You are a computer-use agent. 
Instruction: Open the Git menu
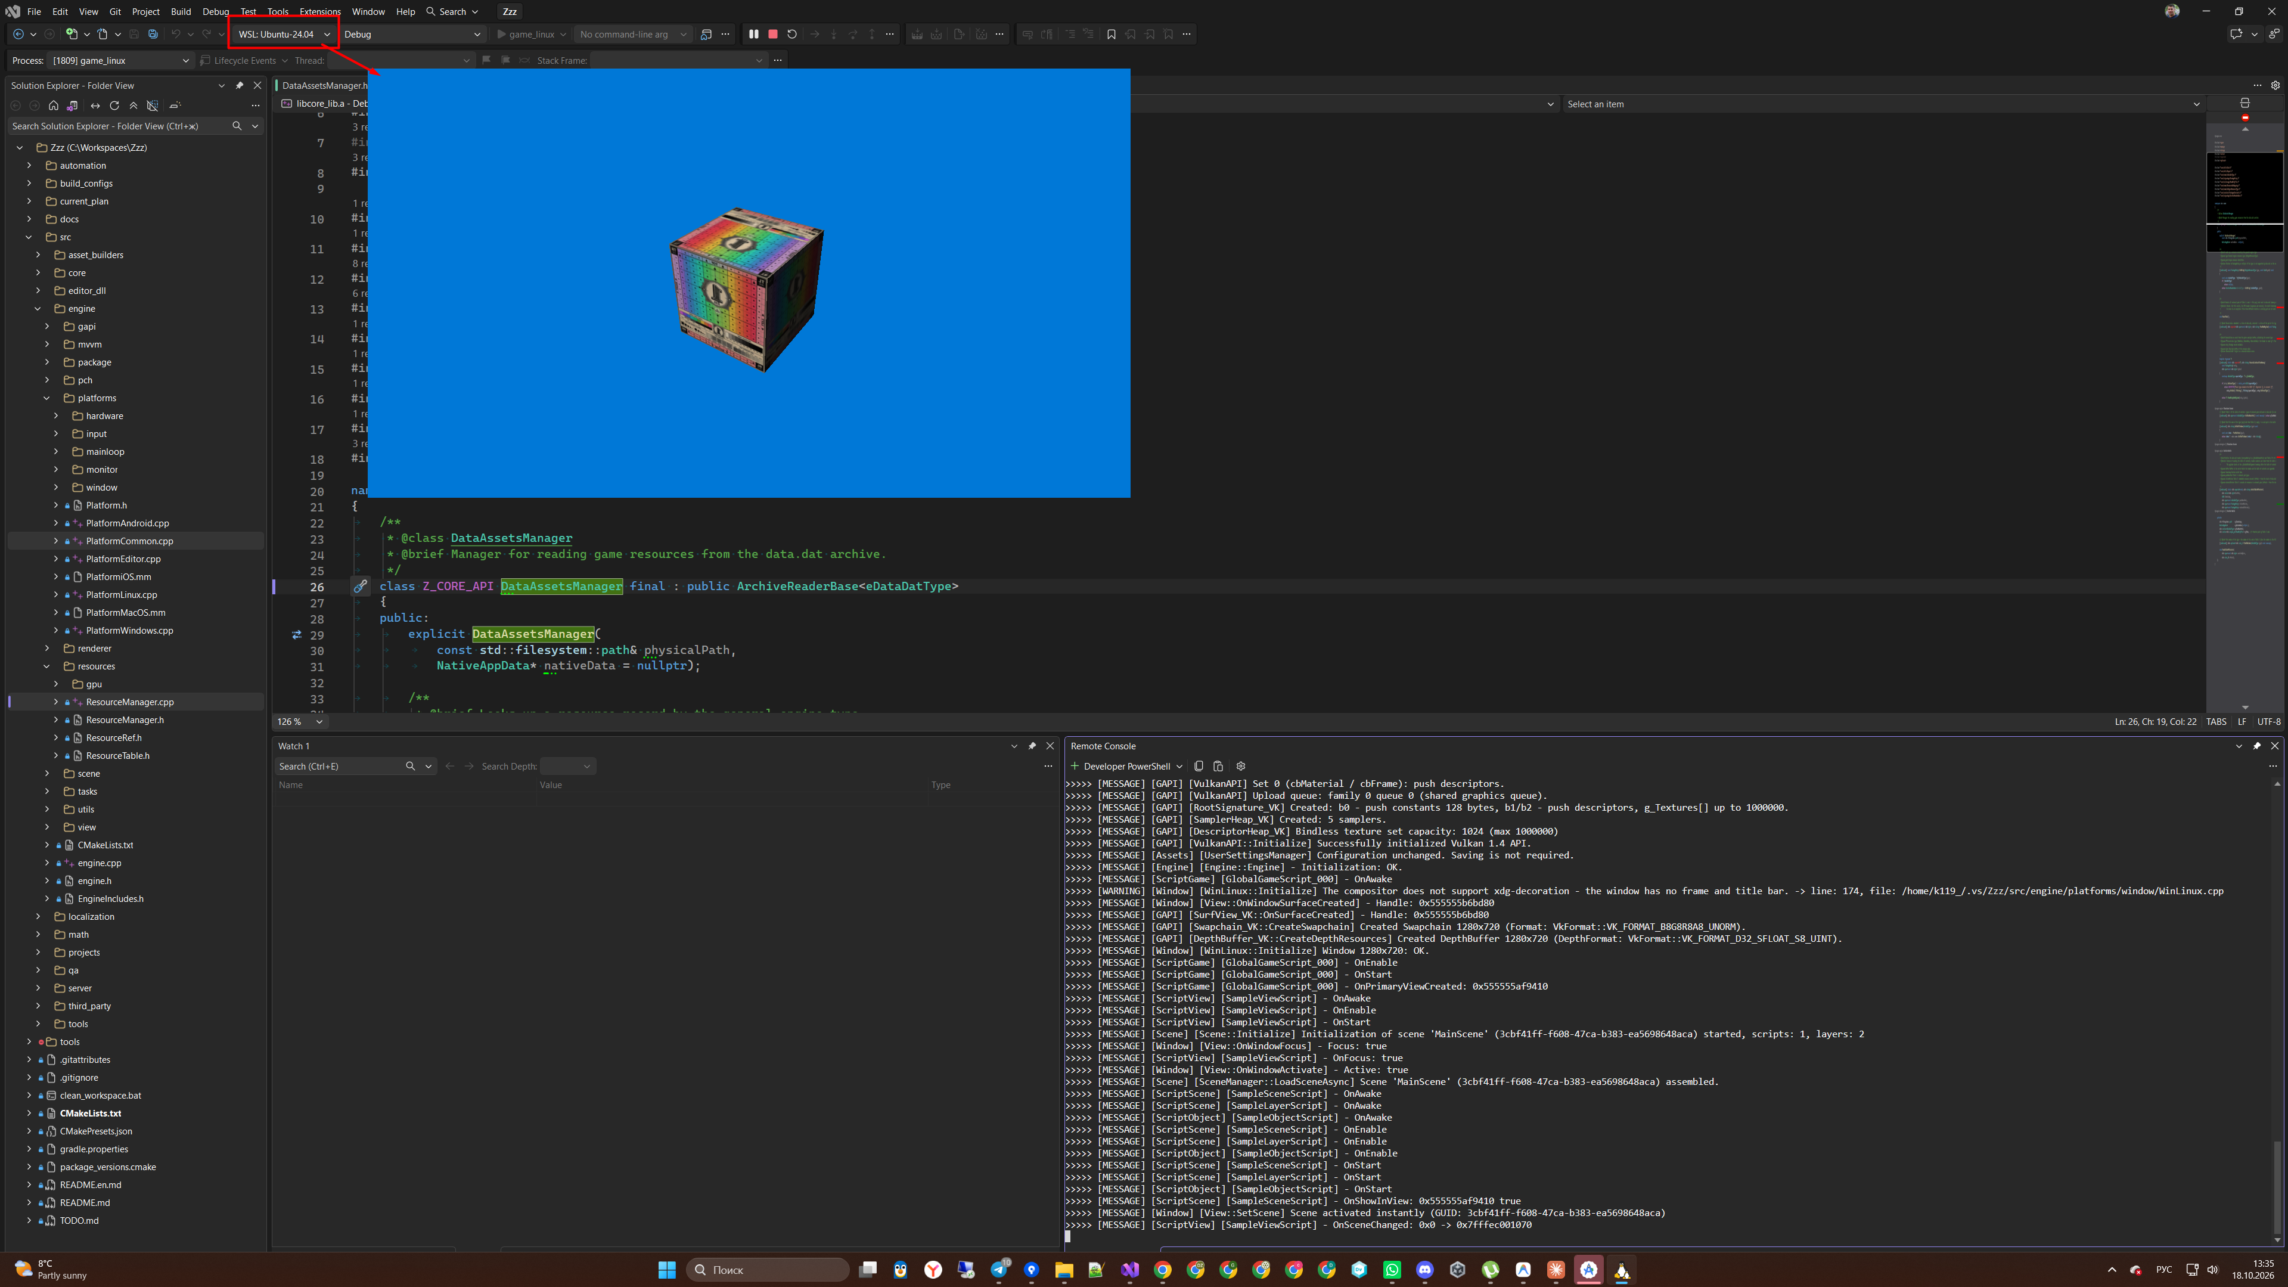point(114,11)
